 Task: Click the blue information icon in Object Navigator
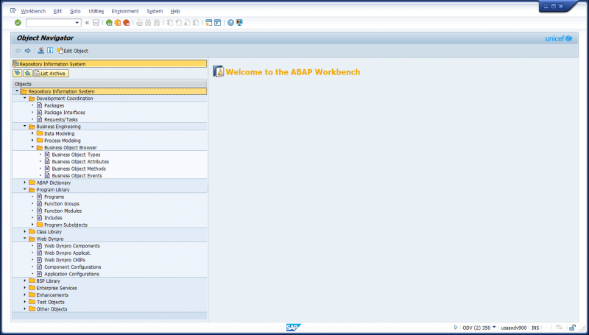50,51
